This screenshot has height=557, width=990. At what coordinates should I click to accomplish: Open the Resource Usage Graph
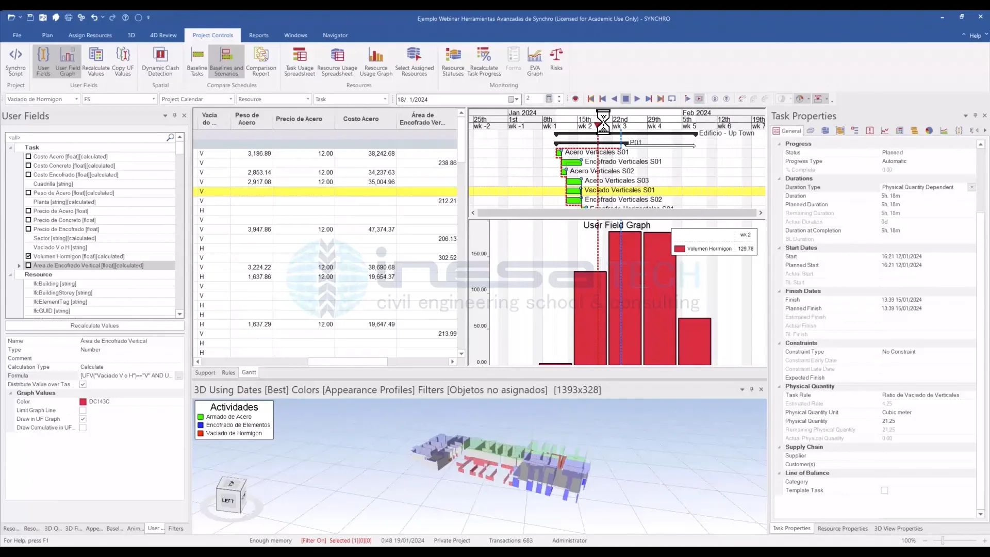(x=376, y=61)
